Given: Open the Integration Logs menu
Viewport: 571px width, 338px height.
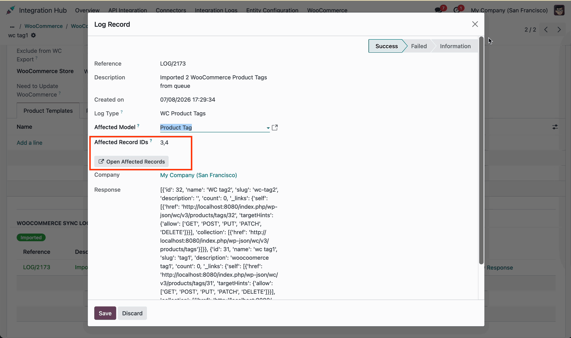Looking at the screenshot, I should point(216,10).
